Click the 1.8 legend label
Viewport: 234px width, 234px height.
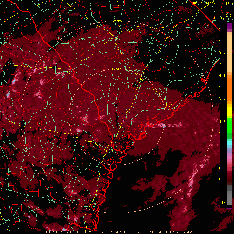[222, 145]
